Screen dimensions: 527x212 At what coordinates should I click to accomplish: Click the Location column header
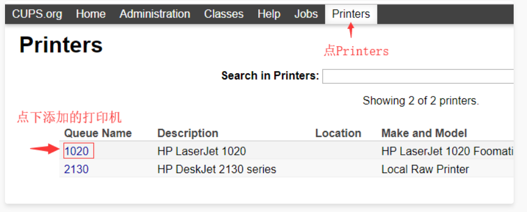click(x=338, y=133)
